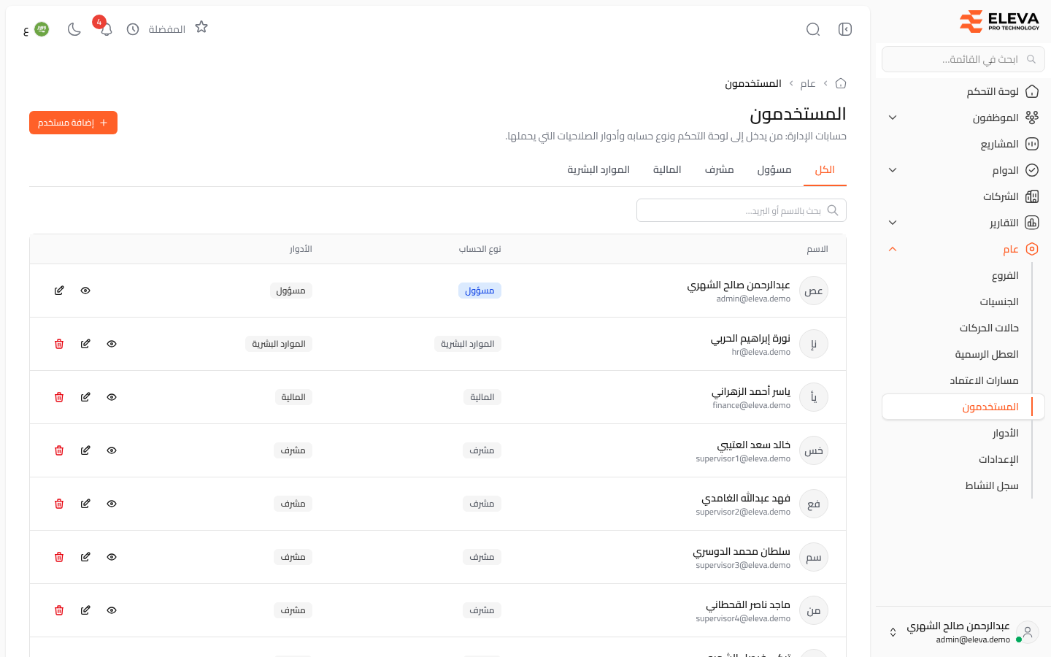Edit user فهد عبدالله الغامدي

85,504
